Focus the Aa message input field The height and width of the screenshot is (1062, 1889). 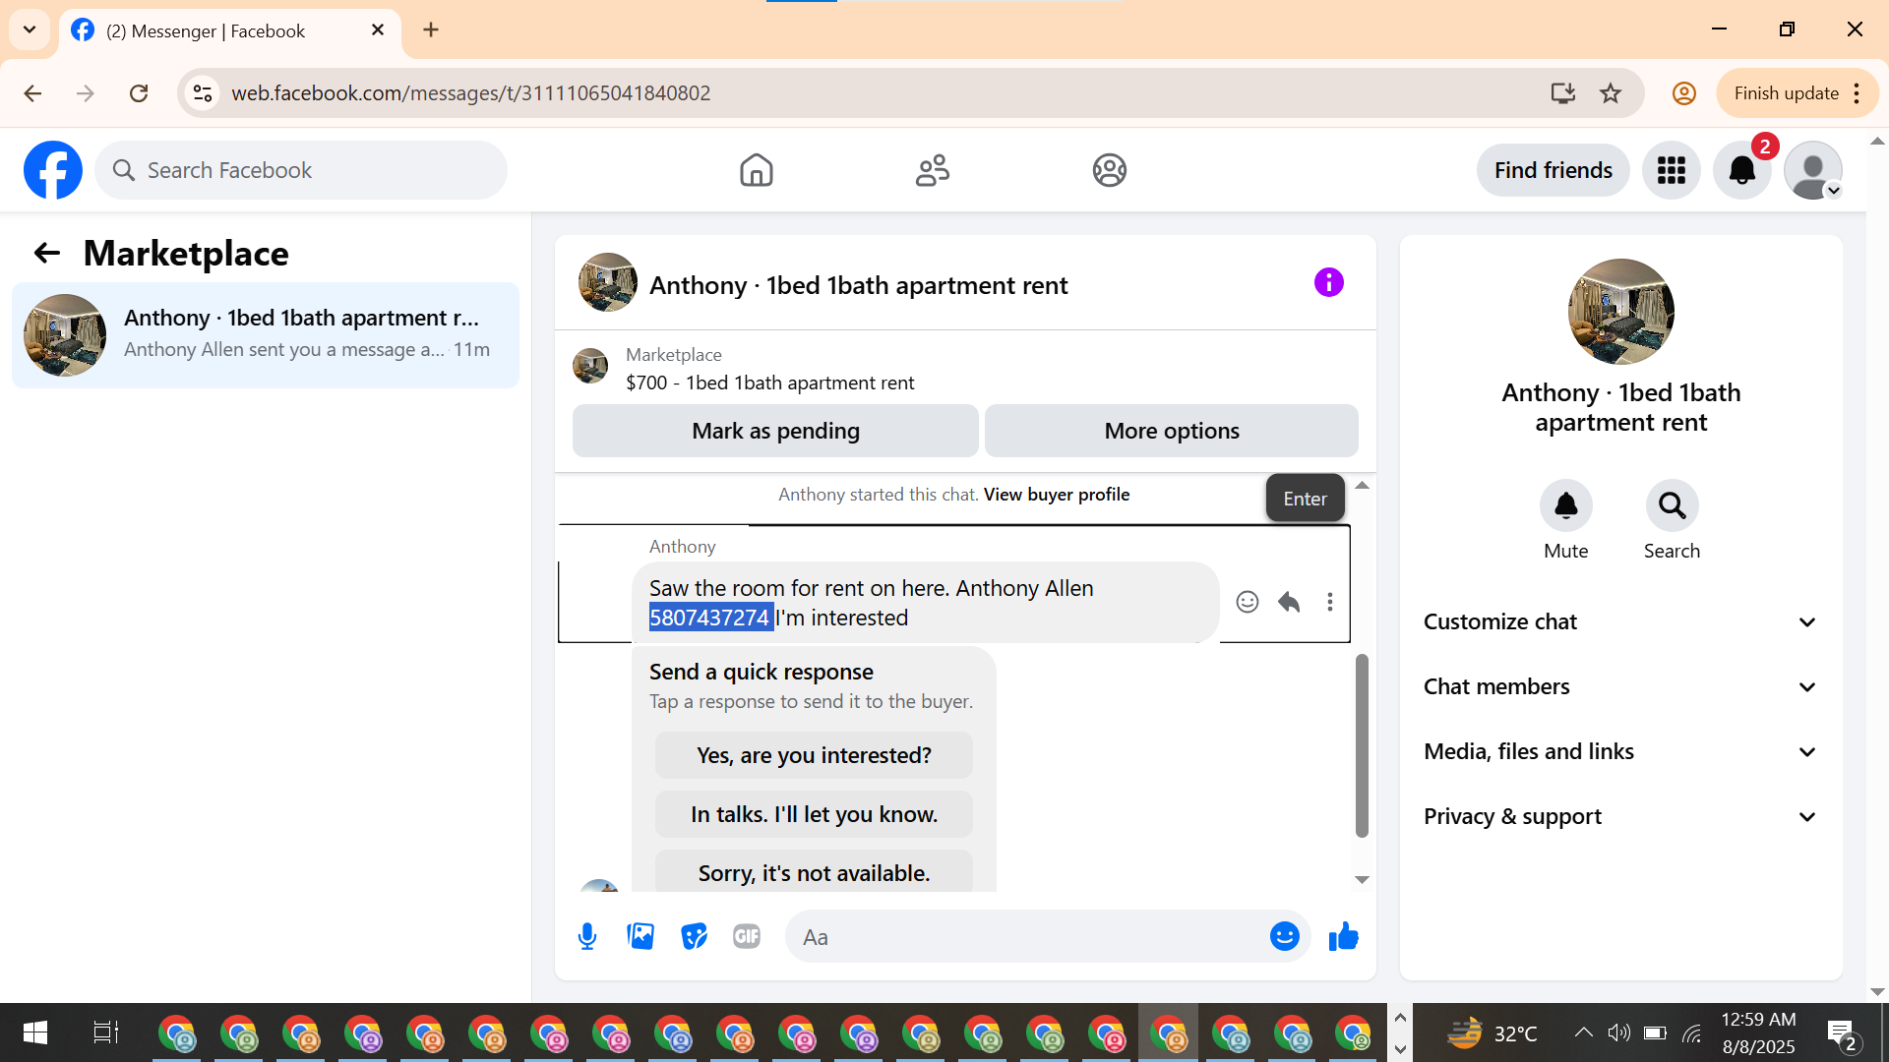click(x=1023, y=937)
